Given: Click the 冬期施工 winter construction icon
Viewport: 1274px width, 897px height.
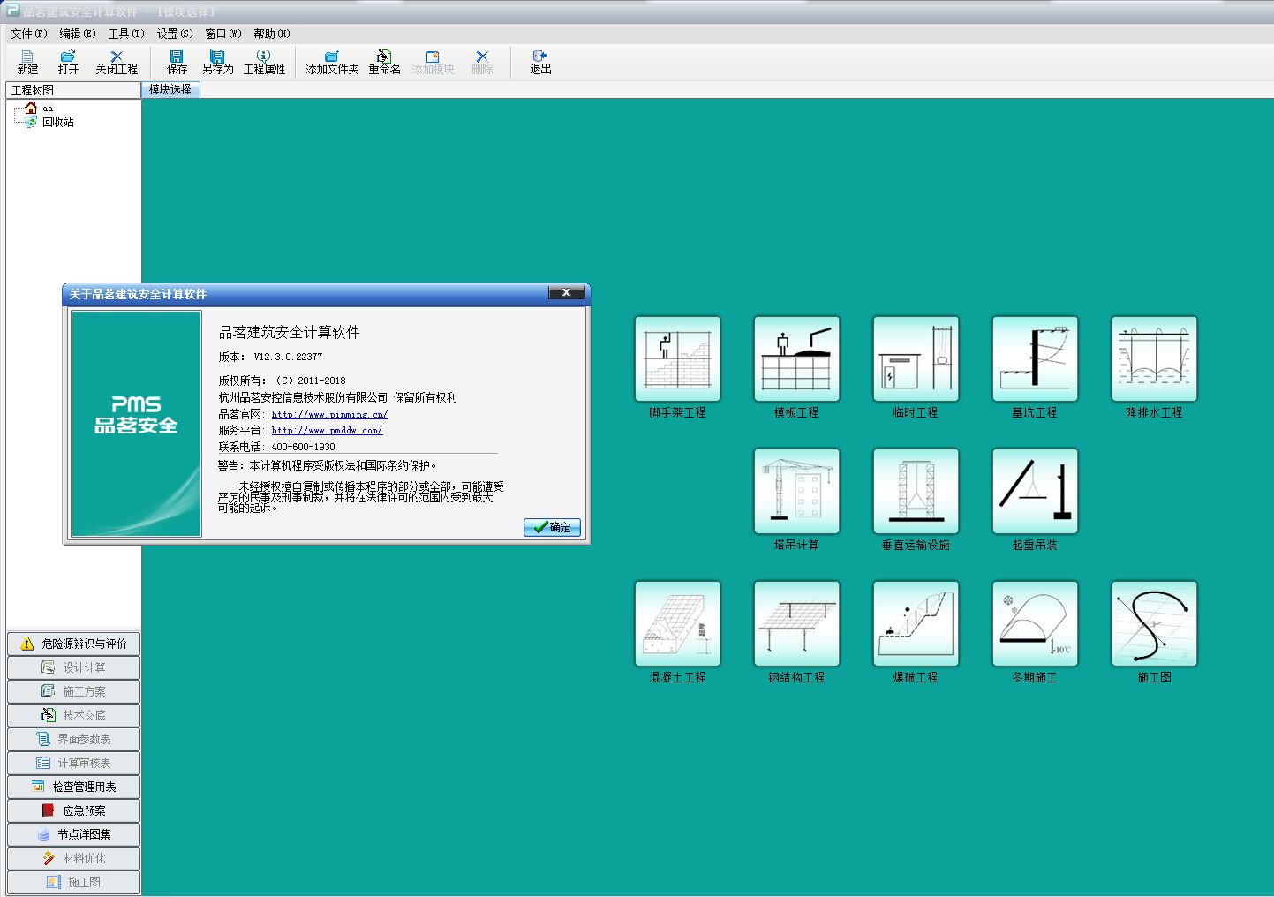Looking at the screenshot, I should point(1035,624).
